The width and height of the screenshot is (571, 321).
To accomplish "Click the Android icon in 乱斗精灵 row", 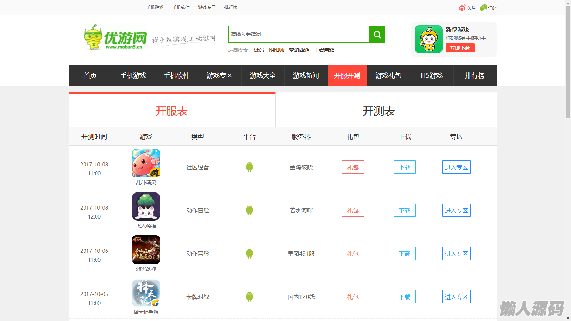I will pos(249,167).
